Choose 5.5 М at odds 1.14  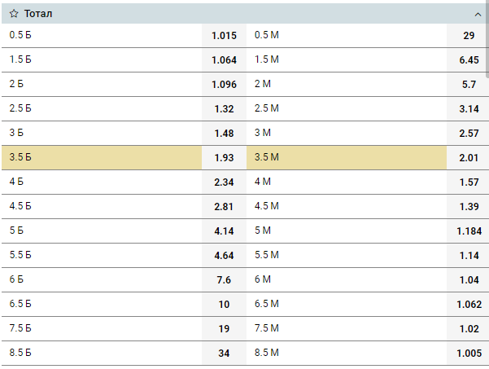(x=468, y=255)
